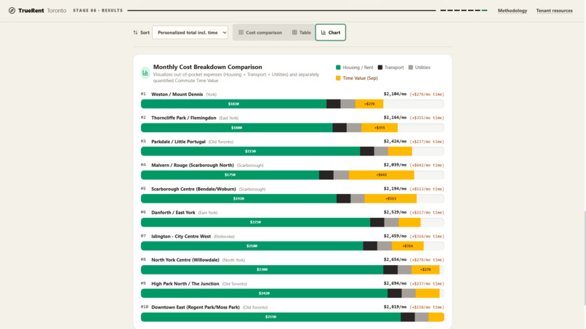The height and width of the screenshot is (329, 586).
Task: Click Downtown East (Regent Park/Moss Park) name
Action: click(196, 307)
